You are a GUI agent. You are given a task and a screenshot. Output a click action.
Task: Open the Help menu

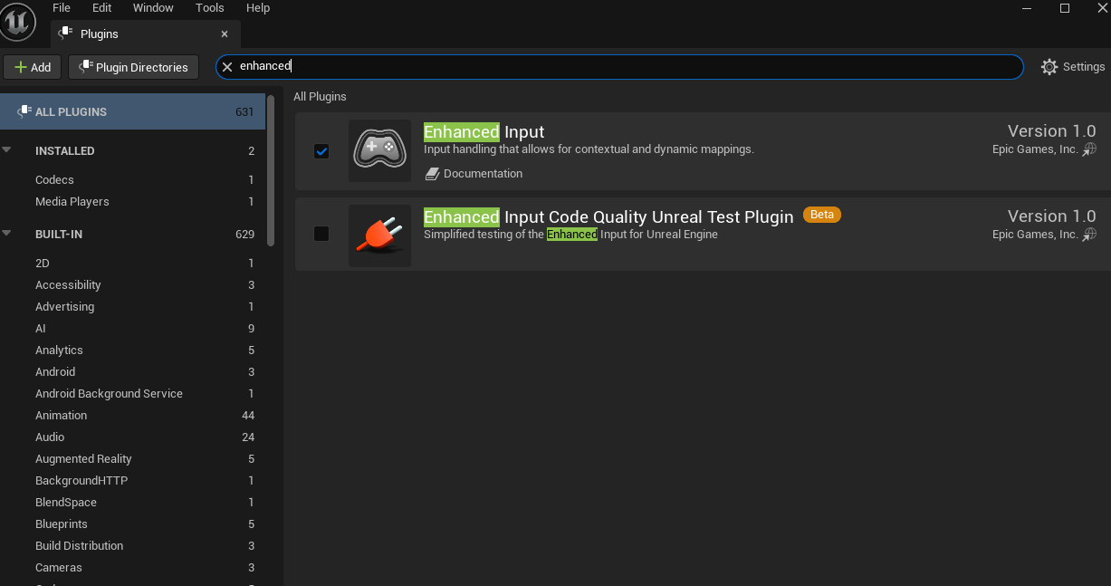[x=258, y=8]
